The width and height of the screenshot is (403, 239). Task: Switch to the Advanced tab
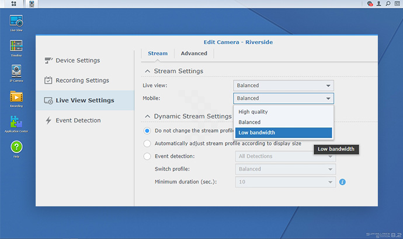click(x=194, y=54)
